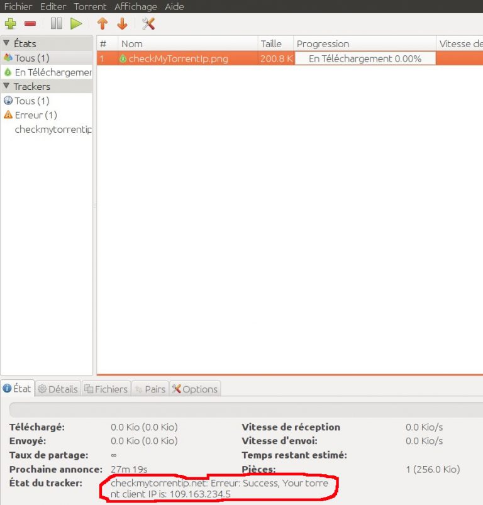Viewport: 483px width, 505px height.
Task: Click the Prochaine annonce value 27m 19s
Action: pos(129,469)
